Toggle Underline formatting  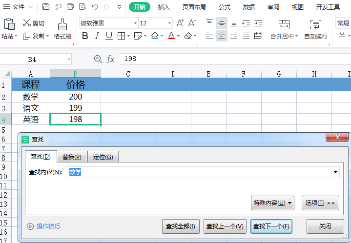point(109,36)
